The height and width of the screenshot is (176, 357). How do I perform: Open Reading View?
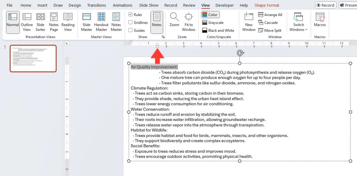[68, 22]
